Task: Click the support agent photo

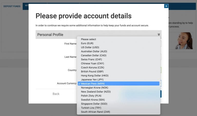Action: tap(184, 41)
